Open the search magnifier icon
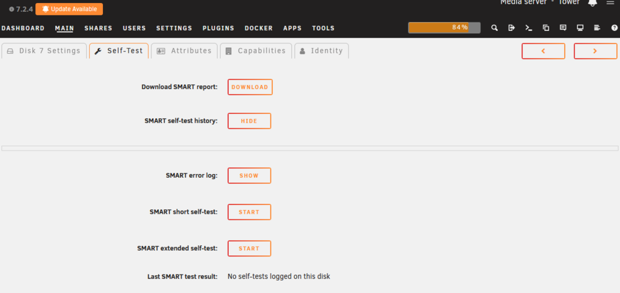 coord(494,28)
